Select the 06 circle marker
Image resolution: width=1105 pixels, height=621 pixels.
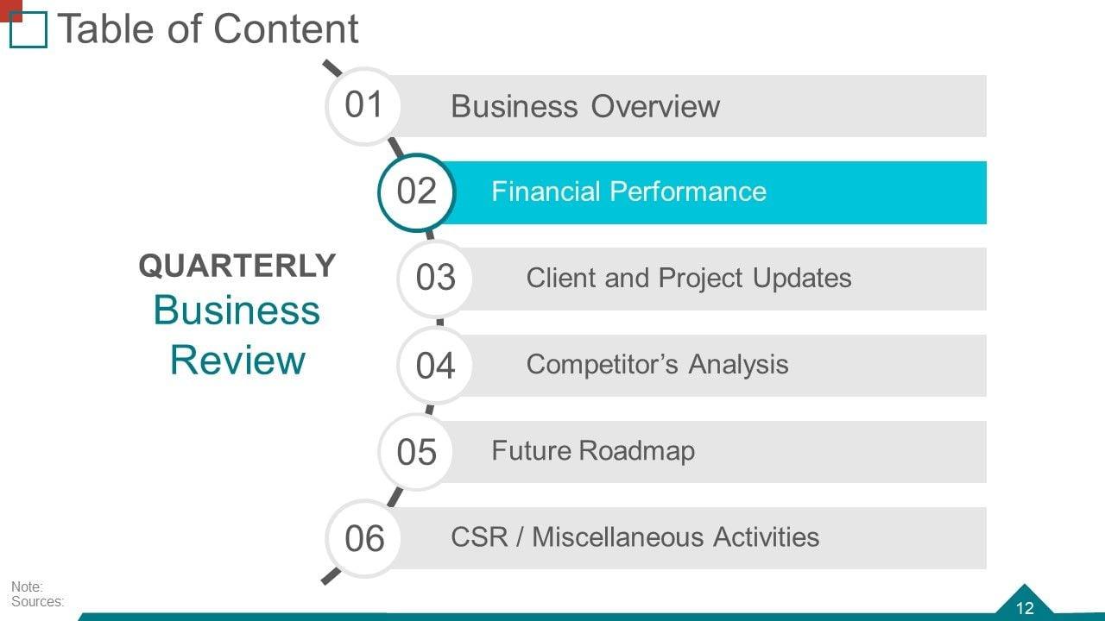[x=363, y=538]
